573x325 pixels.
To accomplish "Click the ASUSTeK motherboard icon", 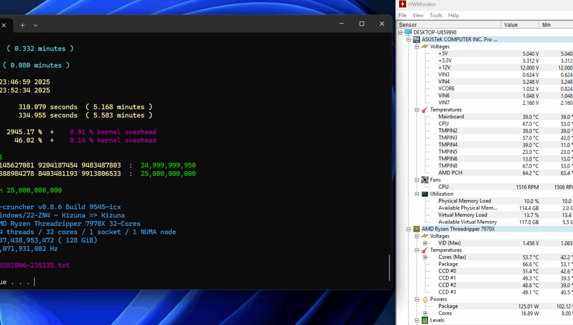I will point(417,40).
